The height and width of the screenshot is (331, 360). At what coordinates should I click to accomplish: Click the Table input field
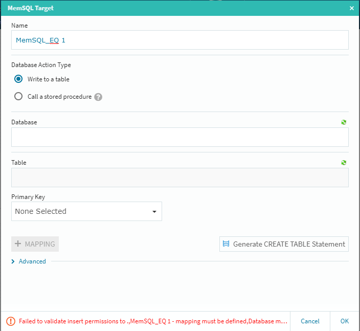[180, 178]
